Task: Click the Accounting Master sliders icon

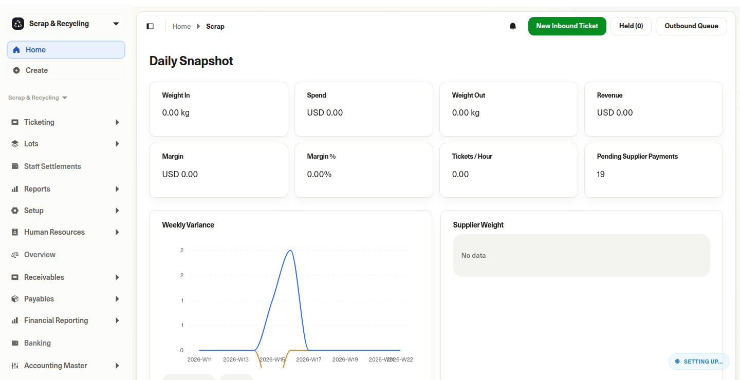Action: [15, 366]
